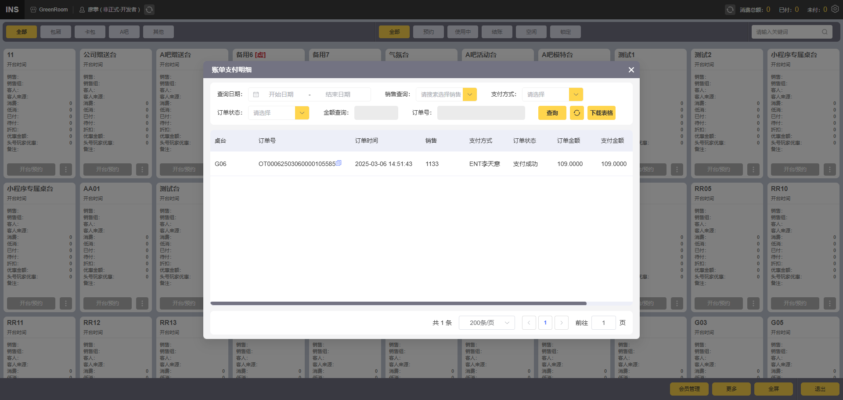The image size is (843, 400).
Task: Click table cell G06 in 桌台 column
Action: tap(220, 164)
